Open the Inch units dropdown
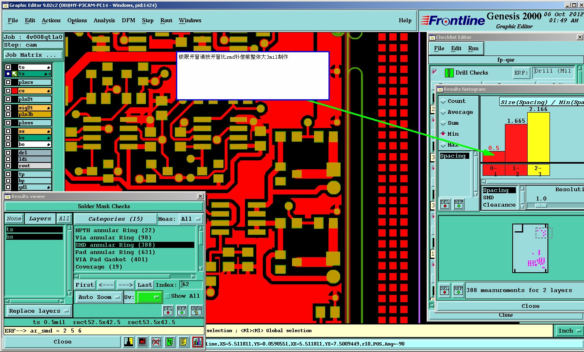This screenshot has width=584, height=352. [569, 331]
